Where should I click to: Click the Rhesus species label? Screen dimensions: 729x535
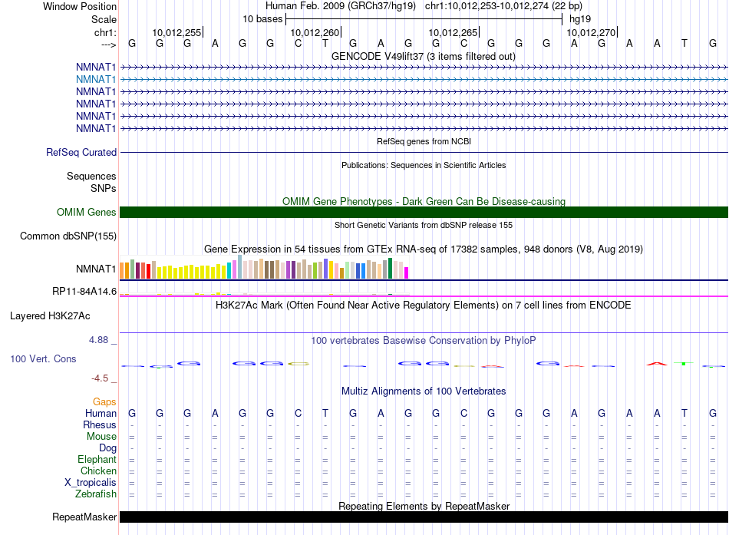[100, 425]
